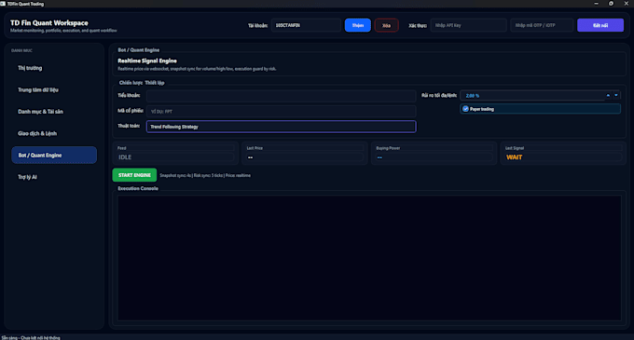Viewport: 634px width, 340px height.
Task: Click the Buying Power value
Action: click(x=379, y=157)
